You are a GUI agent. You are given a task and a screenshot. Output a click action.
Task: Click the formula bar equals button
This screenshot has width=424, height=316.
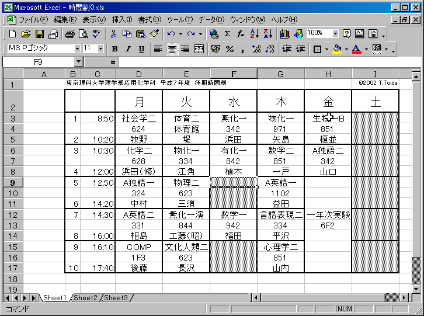[113, 62]
